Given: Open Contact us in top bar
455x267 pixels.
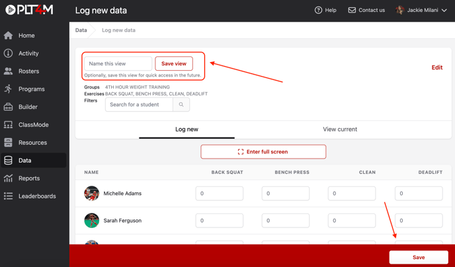Looking at the screenshot, I should [x=366, y=11].
